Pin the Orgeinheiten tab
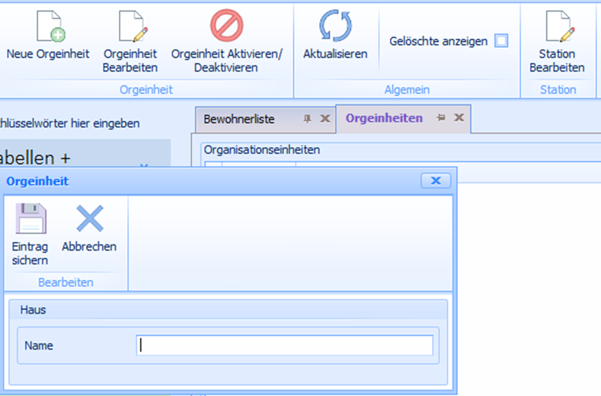 tap(440, 118)
